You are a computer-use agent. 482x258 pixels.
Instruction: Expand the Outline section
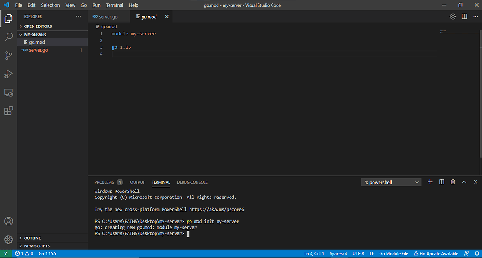(x=52, y=238)
